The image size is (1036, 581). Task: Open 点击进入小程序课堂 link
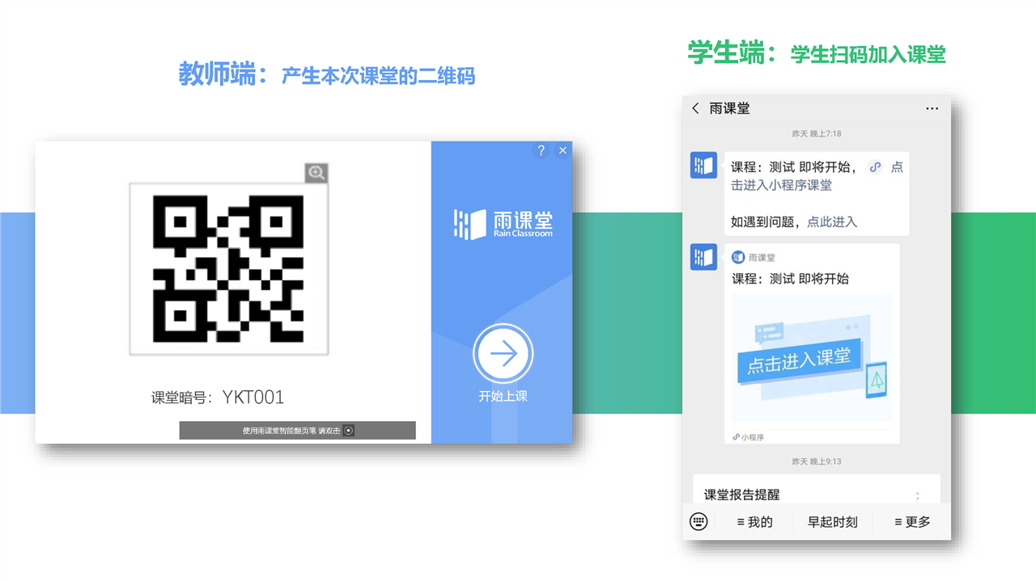point(817,176)
